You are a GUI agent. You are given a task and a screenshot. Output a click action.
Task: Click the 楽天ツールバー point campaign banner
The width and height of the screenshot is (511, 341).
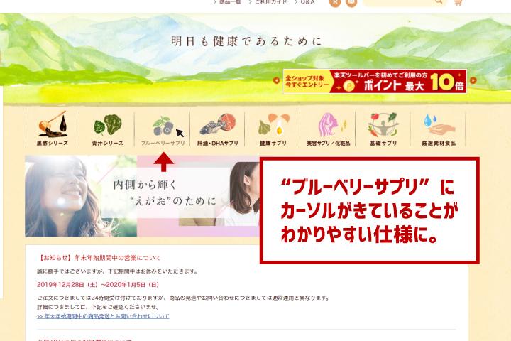[x=375, y=81]
